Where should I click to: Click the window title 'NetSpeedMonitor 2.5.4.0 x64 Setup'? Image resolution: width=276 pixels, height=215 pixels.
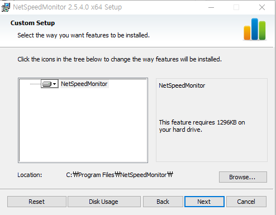click(67, 7)
